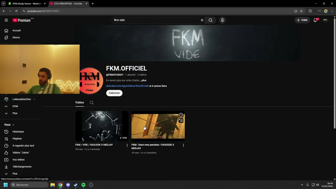The width and height of the screenshot is (336, 189).
Task: Add Dans mes pensées video to queue icon
Action: coord(181,120)
